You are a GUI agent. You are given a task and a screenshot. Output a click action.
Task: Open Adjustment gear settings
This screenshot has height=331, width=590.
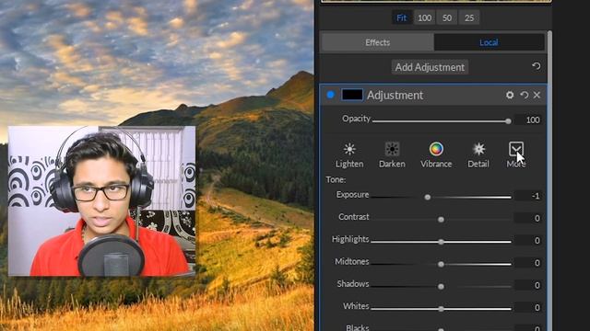(x=510, y=95)
